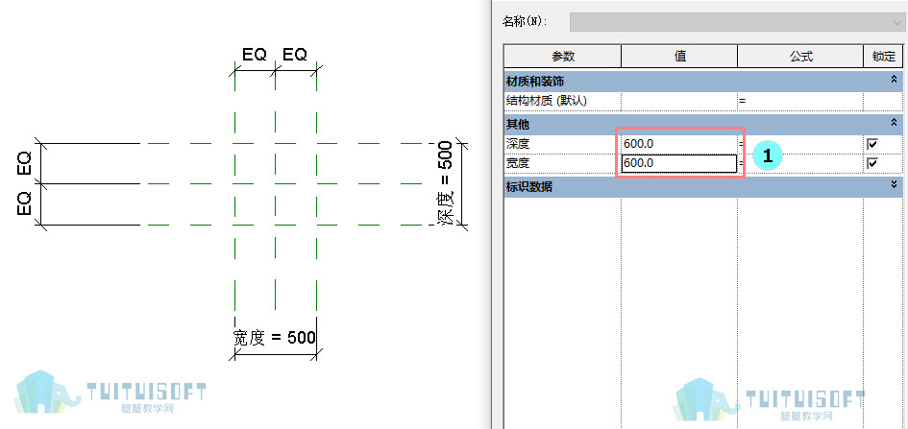
Task: Collapse the 材质和装饰 group
Action: tap(895, 81)
